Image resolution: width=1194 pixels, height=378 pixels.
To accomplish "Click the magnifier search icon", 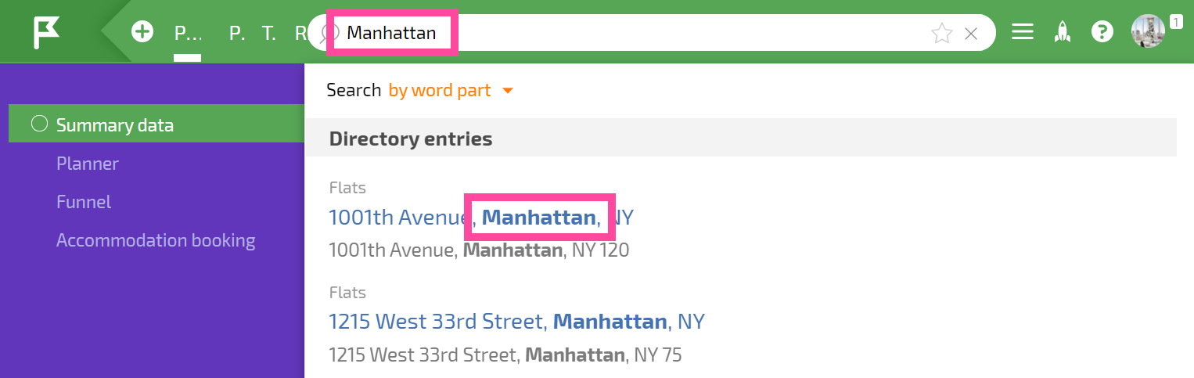I will [330, 33].
